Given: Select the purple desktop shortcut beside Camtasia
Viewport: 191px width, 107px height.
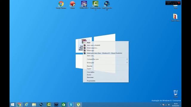Looking at the screenshot, I should pyautogui.click(x=84, y=5).
